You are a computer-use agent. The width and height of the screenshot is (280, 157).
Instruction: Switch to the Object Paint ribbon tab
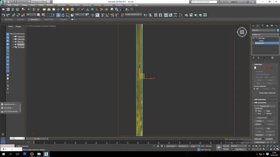coord(49,20)
